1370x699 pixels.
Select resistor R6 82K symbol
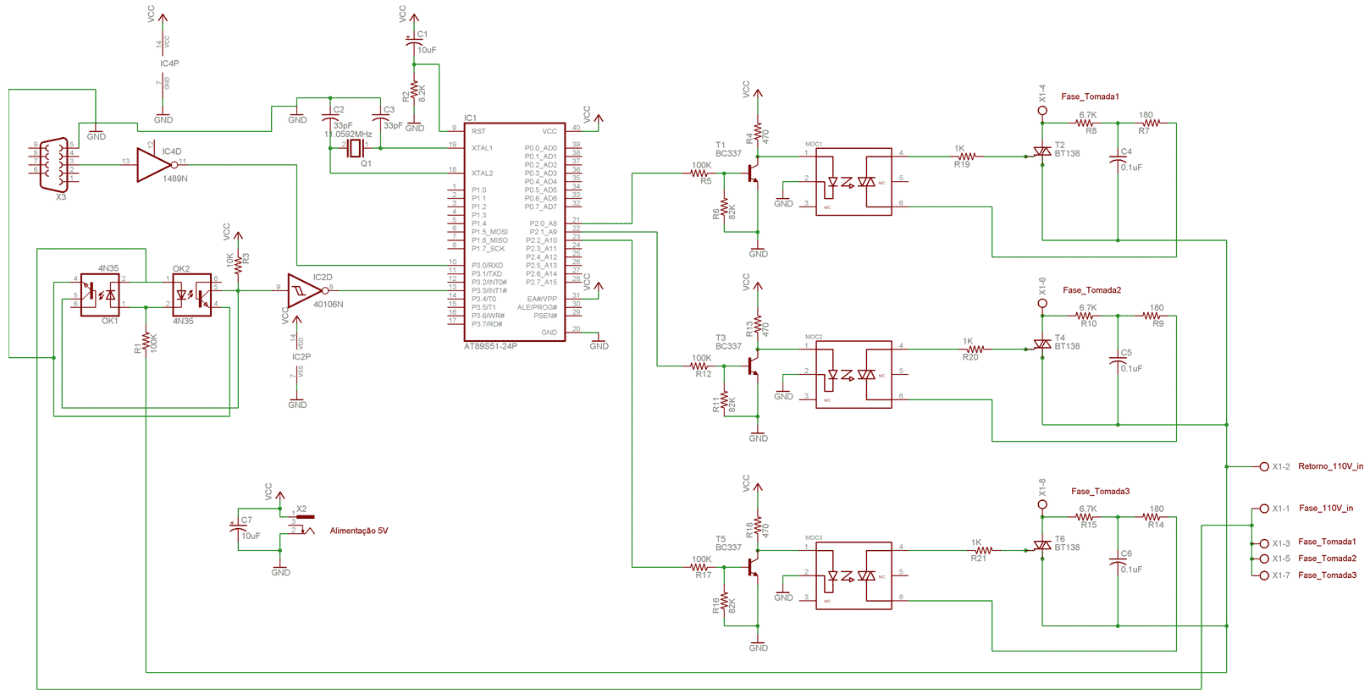point(725,209)
